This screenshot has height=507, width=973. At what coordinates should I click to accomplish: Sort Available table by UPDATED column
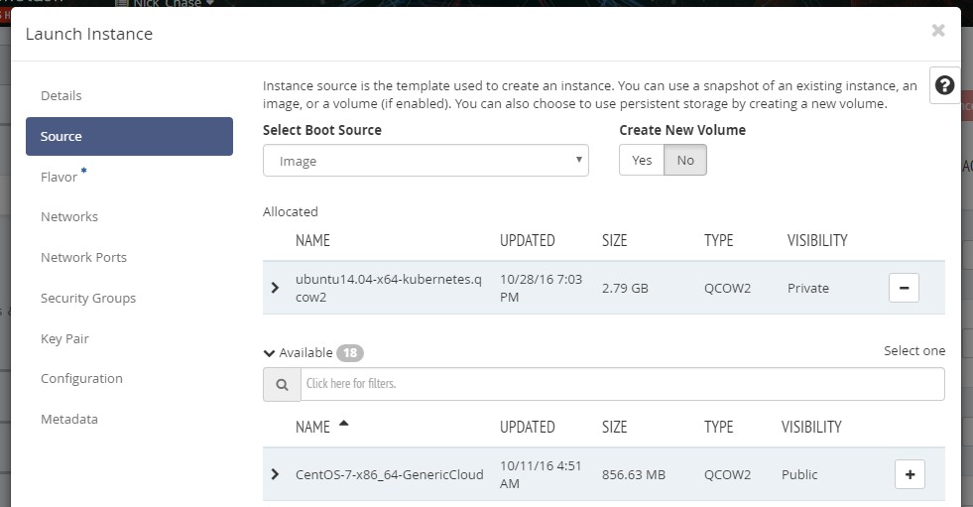tap(528, 427)
